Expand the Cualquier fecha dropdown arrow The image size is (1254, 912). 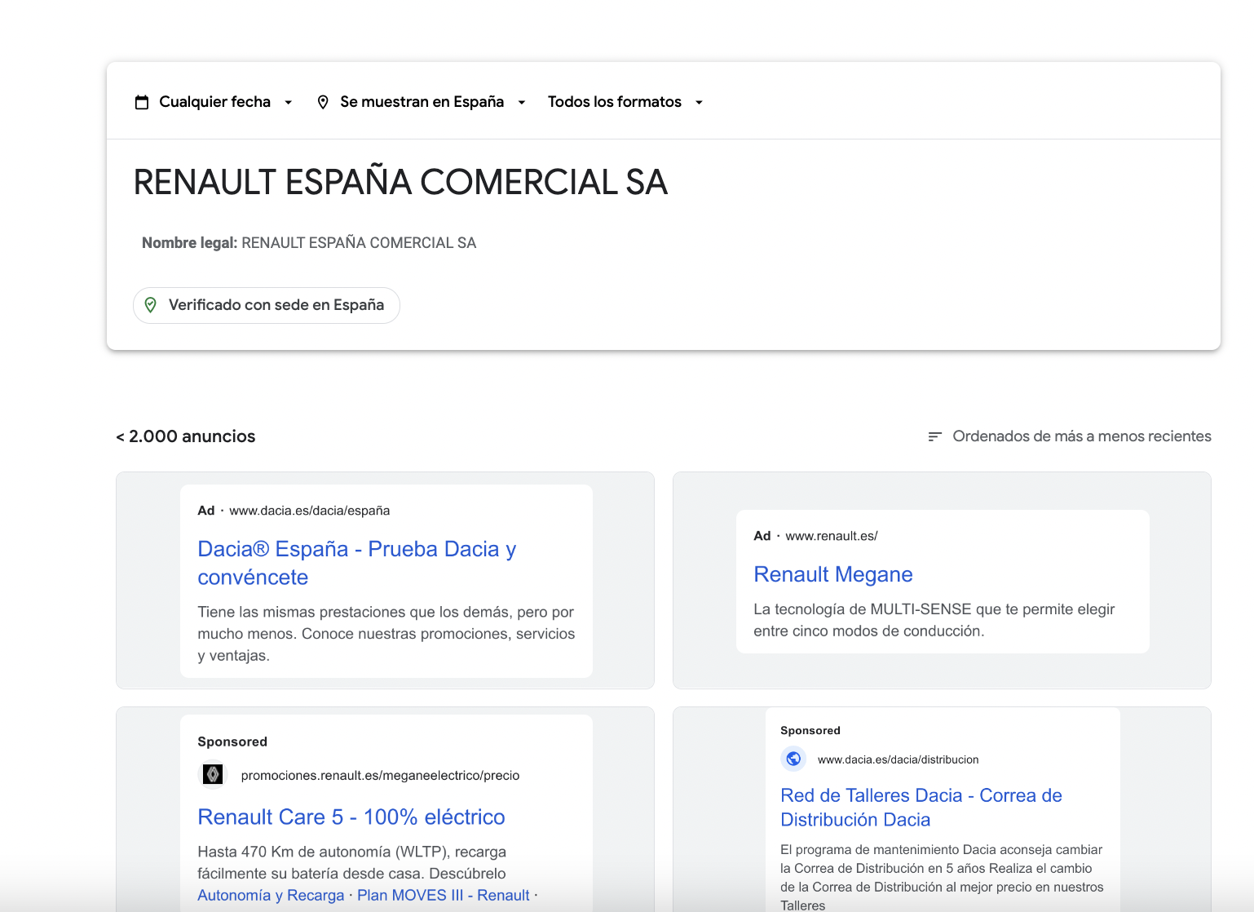[x=289, y=102]
